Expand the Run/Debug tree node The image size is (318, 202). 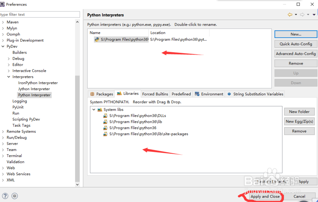point(3,138)
